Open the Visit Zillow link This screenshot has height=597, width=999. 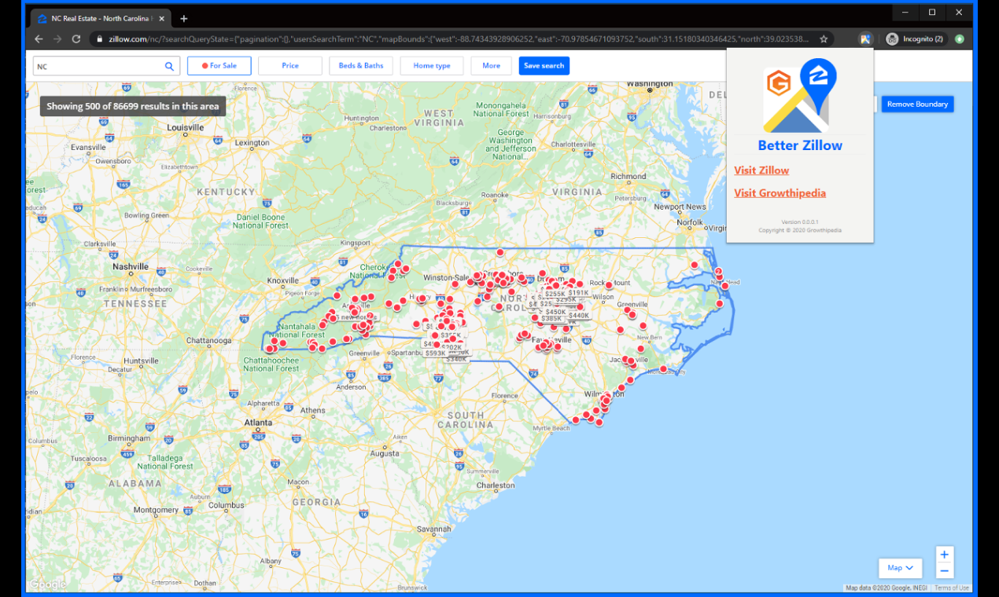[x=761, y=170]
